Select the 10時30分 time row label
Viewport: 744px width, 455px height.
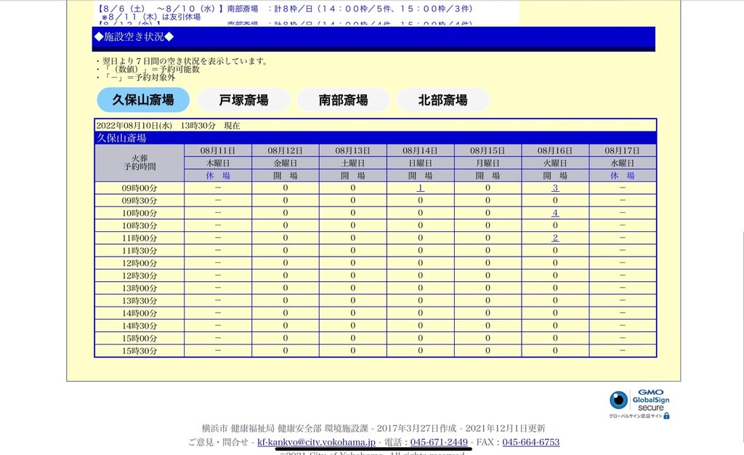pos(139,225)
